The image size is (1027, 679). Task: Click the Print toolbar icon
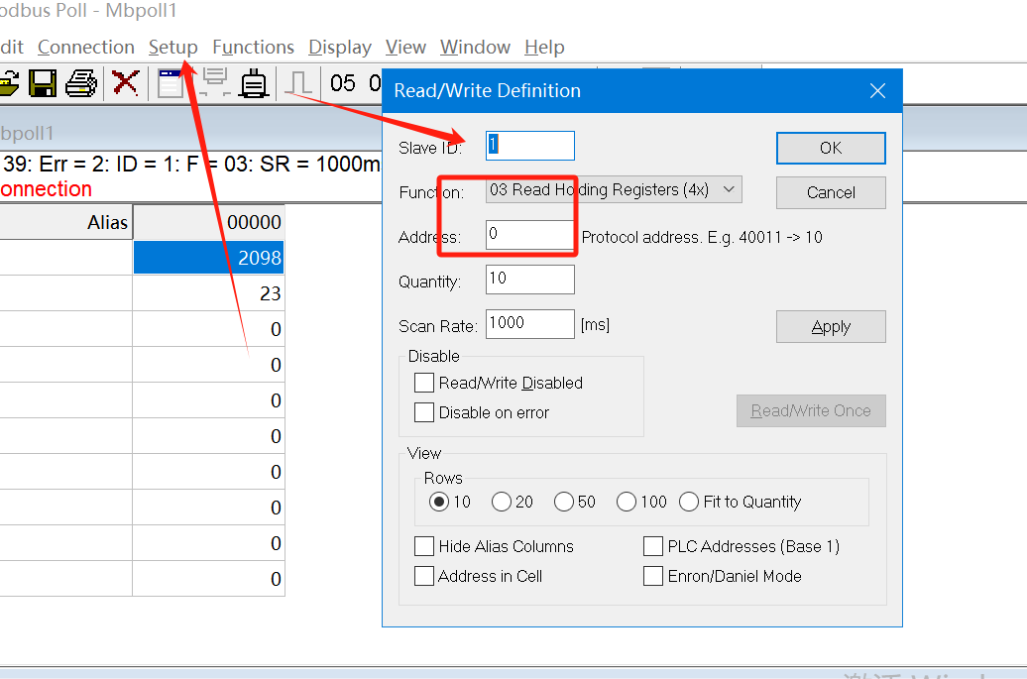(x=81, y=83)
